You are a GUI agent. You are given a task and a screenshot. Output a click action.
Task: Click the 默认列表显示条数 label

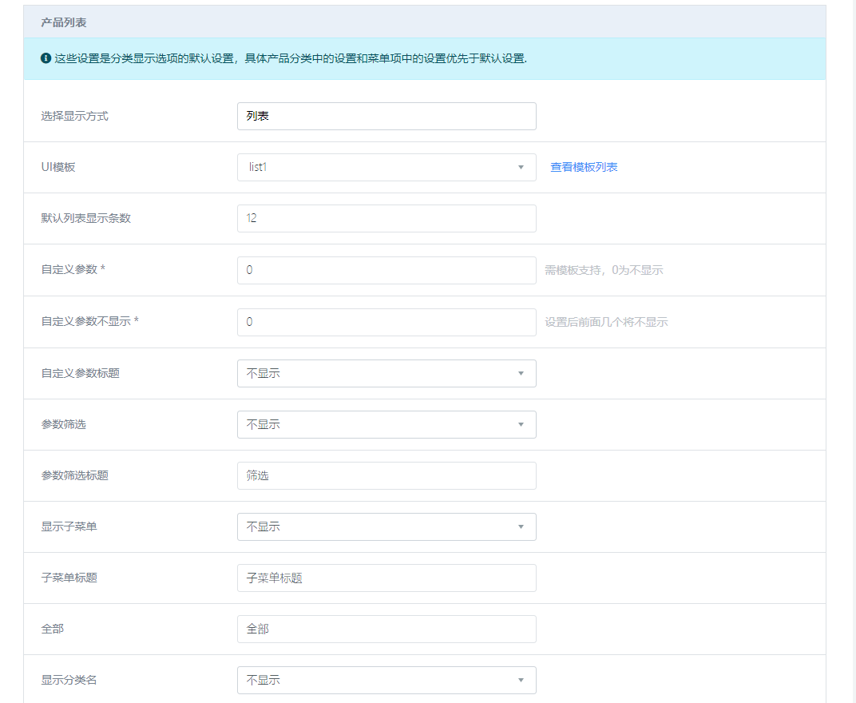(x=86, y=218)
